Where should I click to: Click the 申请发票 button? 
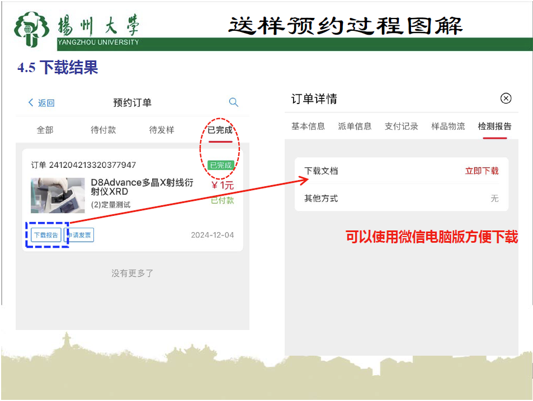pos(81,235)
